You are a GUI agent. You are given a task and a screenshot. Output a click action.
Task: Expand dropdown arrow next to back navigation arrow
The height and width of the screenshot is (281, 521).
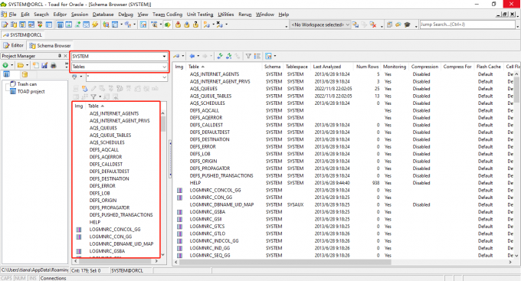[x=198, y=56]
